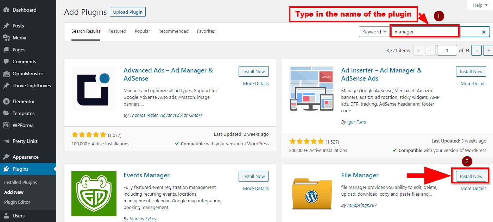This screenshot has height=222, width=493.
Task: Open author link Igor Funa
Action: point(356,122)
